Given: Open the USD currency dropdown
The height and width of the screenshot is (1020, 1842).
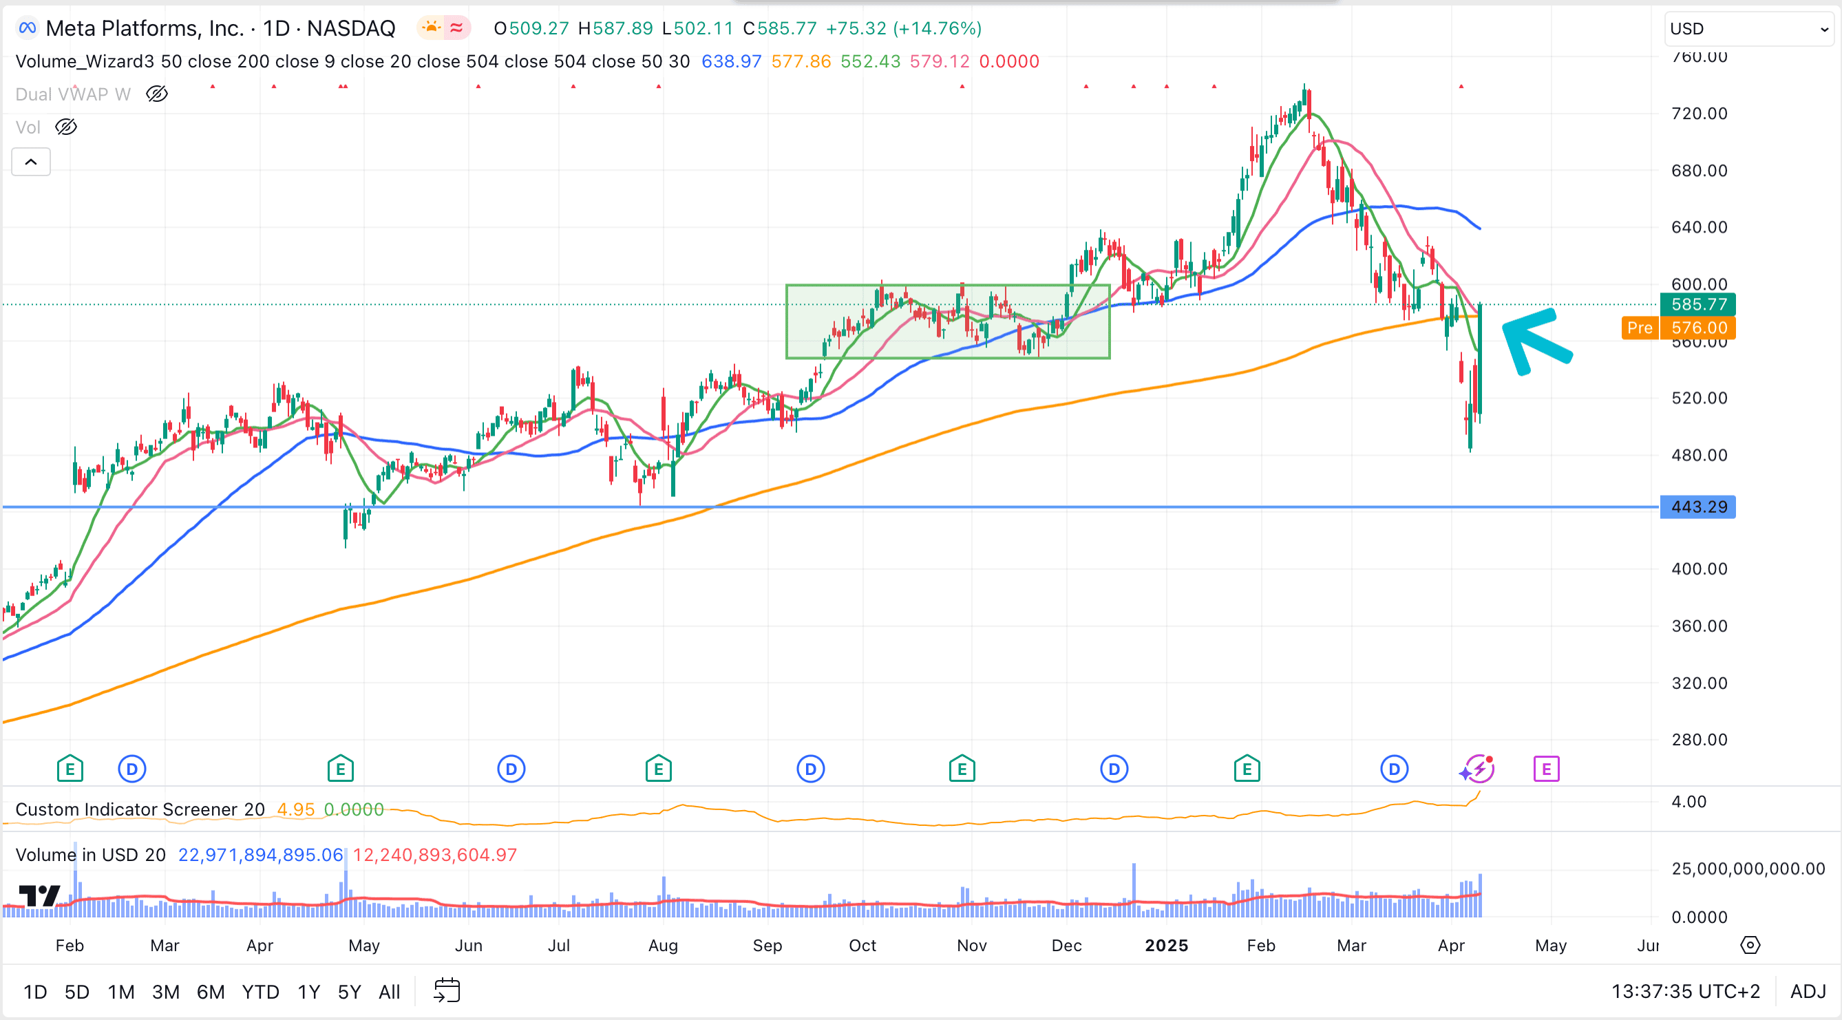Looking at the screenshot, I should pos(1748,29).
